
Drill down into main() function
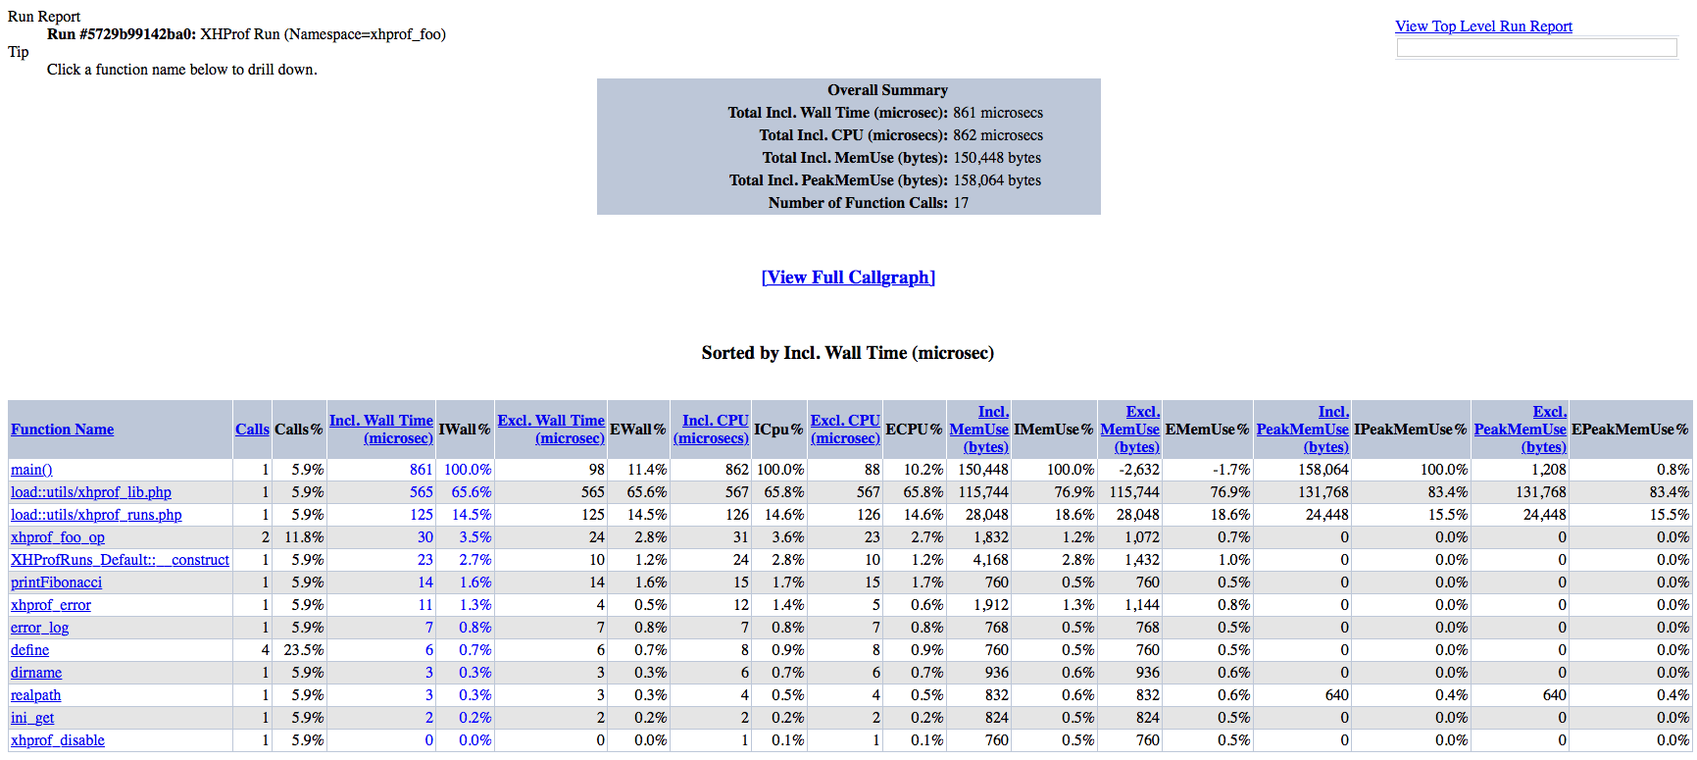coord(31,470)
